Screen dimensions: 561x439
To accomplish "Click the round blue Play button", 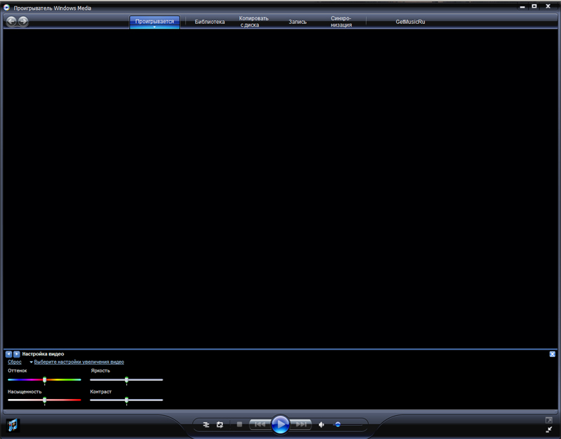I will pos(280,424).
